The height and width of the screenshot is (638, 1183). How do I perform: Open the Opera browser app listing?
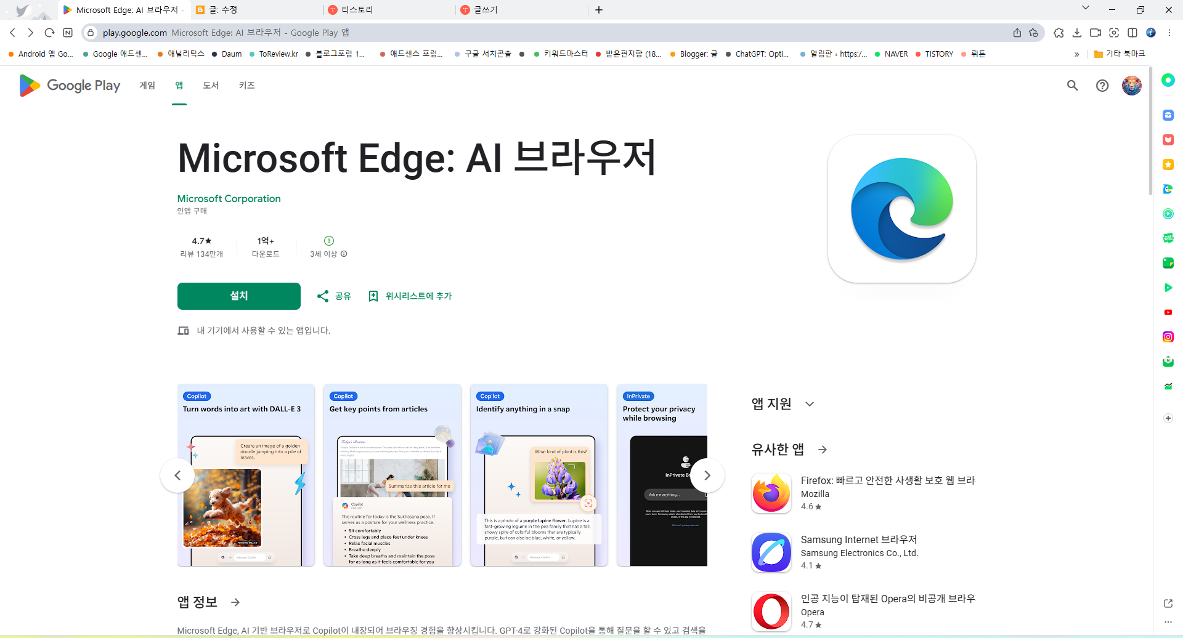pos(863,612)
